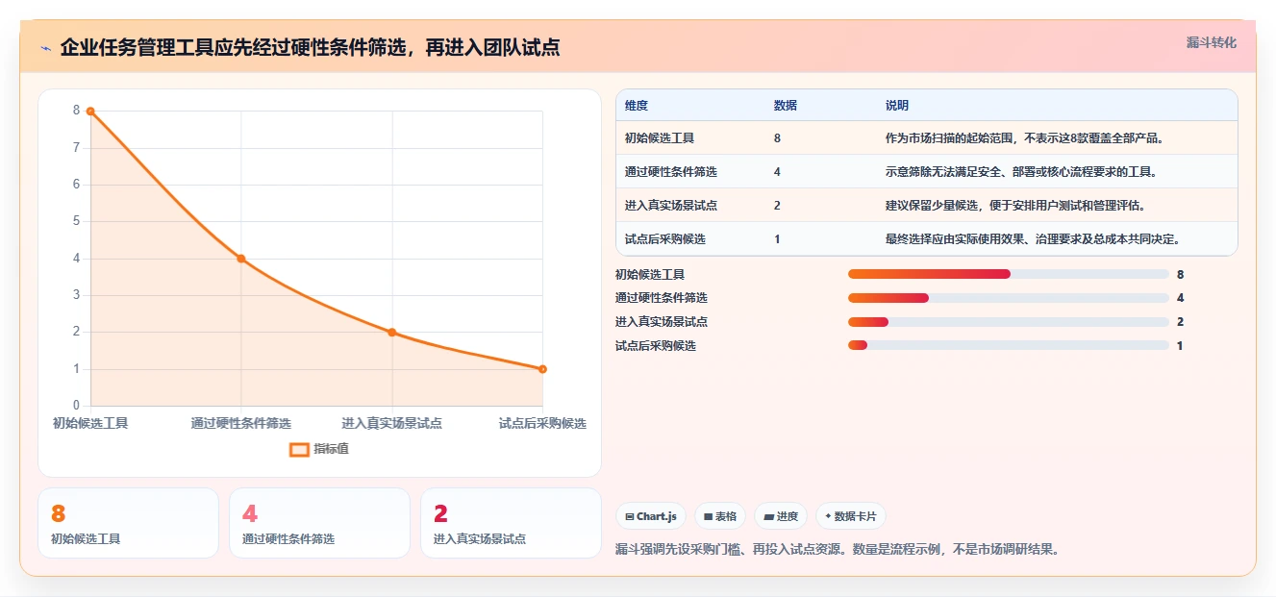The image size is (1276, 597).
Task: Click the lightning icon beside the title
Action: (46, 48)
